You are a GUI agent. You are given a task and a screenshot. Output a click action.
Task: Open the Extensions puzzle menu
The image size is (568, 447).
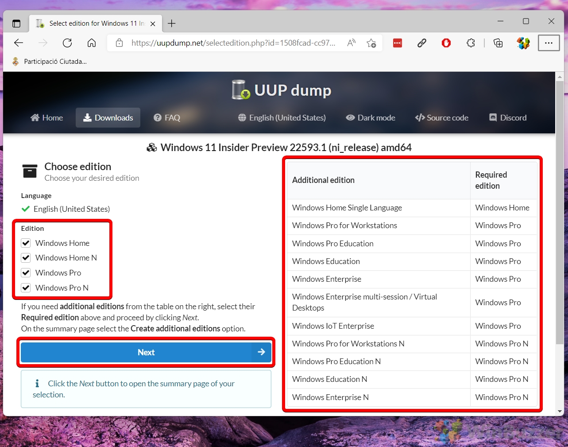coord(471,43)
